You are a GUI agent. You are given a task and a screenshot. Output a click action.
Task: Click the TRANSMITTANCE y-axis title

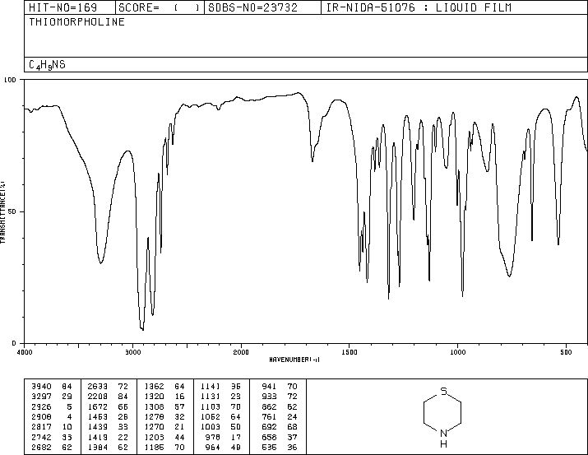tap(2, 212)
